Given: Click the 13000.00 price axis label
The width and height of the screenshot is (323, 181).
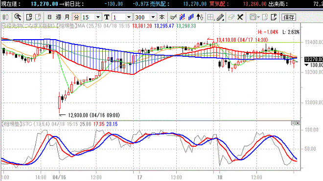Looking at the screenshot, I should tap(314, 103).
